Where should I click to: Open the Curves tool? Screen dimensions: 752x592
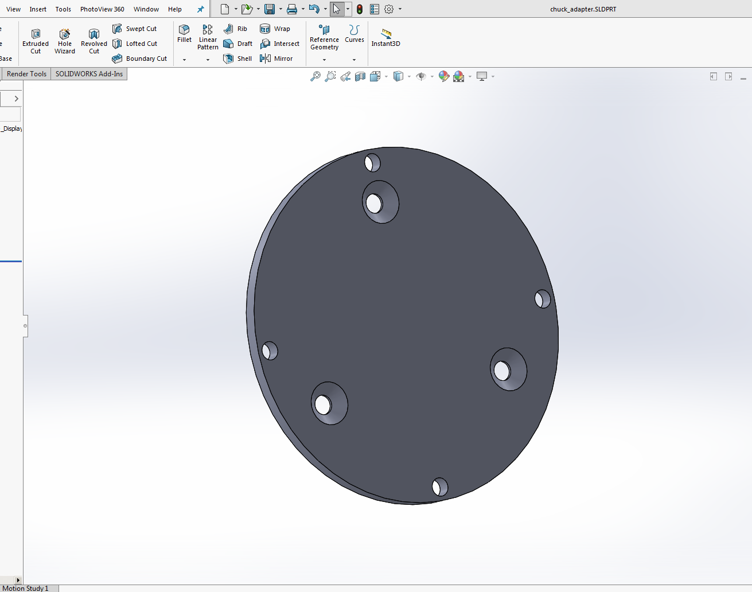(354, 34)
